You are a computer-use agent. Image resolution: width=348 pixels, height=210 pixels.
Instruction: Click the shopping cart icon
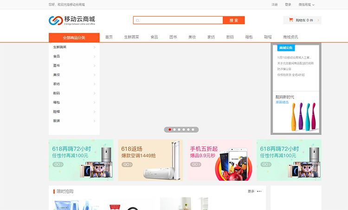pos(291,20)
